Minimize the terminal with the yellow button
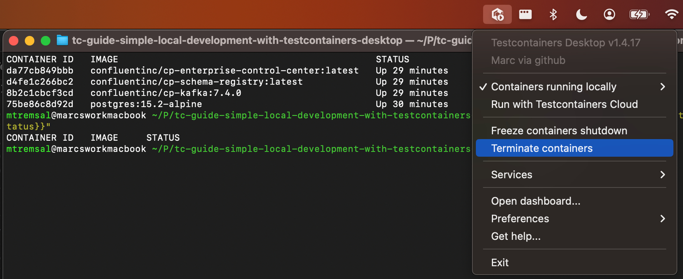 click(30, 40)
